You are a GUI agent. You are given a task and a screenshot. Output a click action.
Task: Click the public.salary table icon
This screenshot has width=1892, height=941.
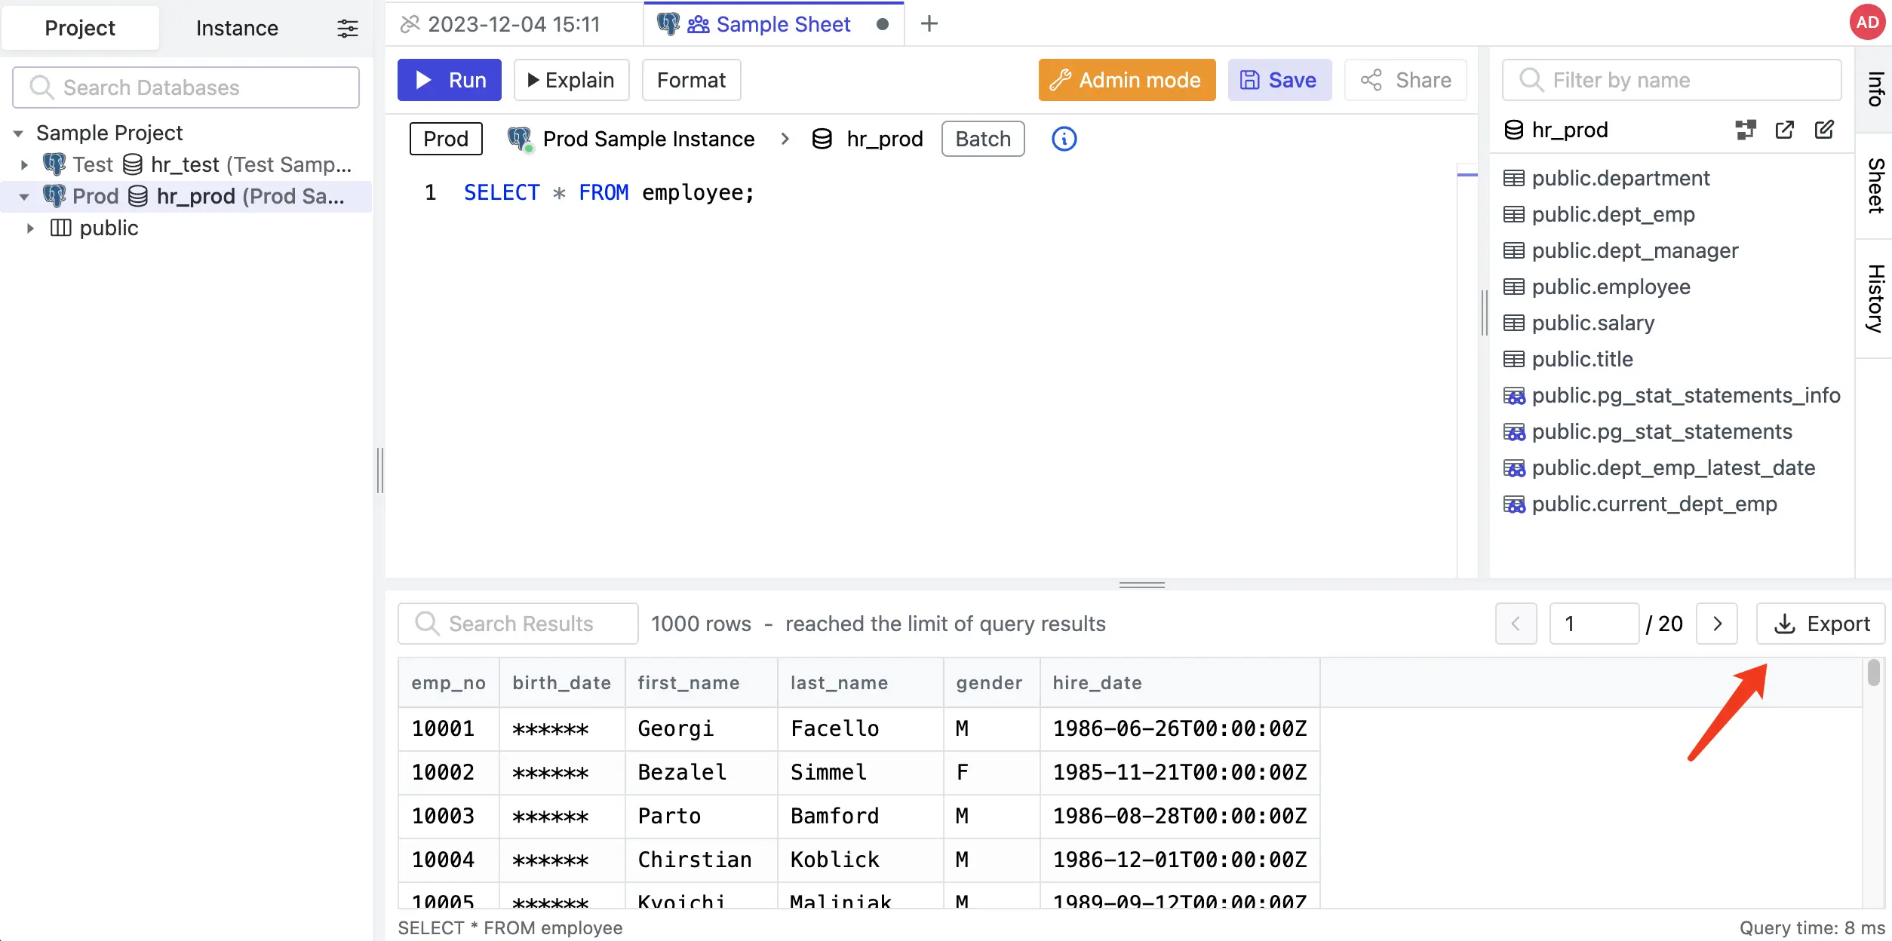1513,323
